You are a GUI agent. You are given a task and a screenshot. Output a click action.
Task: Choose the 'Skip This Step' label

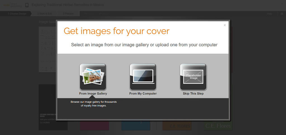pos(193,94)
